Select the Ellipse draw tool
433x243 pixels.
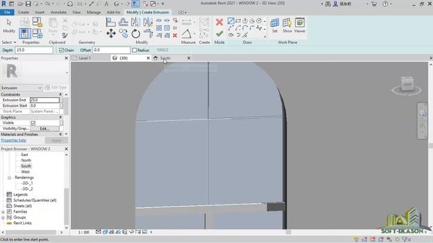coord(231,35)
